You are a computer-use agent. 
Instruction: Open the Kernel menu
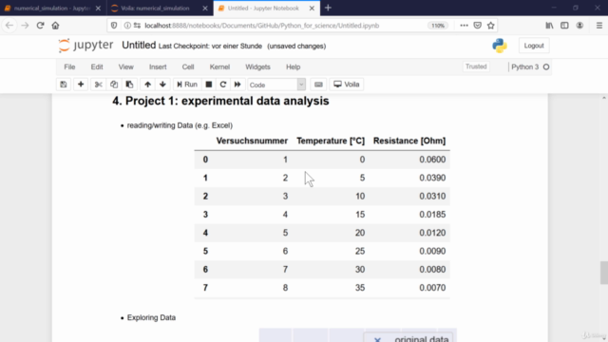click(x=219, y=67)
